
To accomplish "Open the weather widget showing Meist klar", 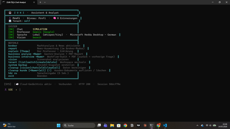I will tap(9, 125).
